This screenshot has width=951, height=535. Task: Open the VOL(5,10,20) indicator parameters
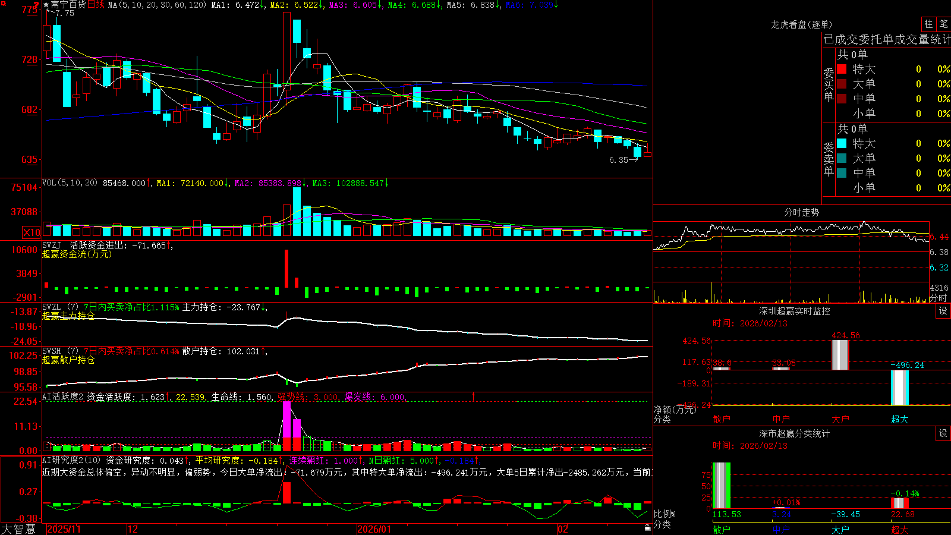[x=70, y=183]
